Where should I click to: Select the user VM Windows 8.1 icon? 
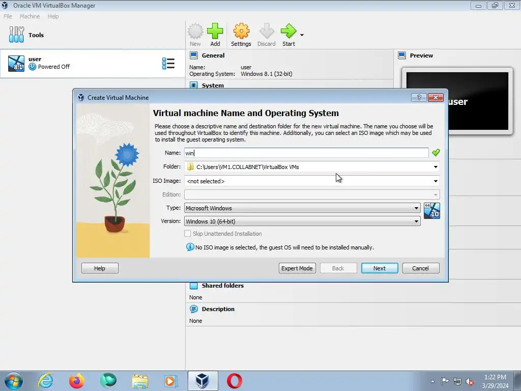(16, 64)
